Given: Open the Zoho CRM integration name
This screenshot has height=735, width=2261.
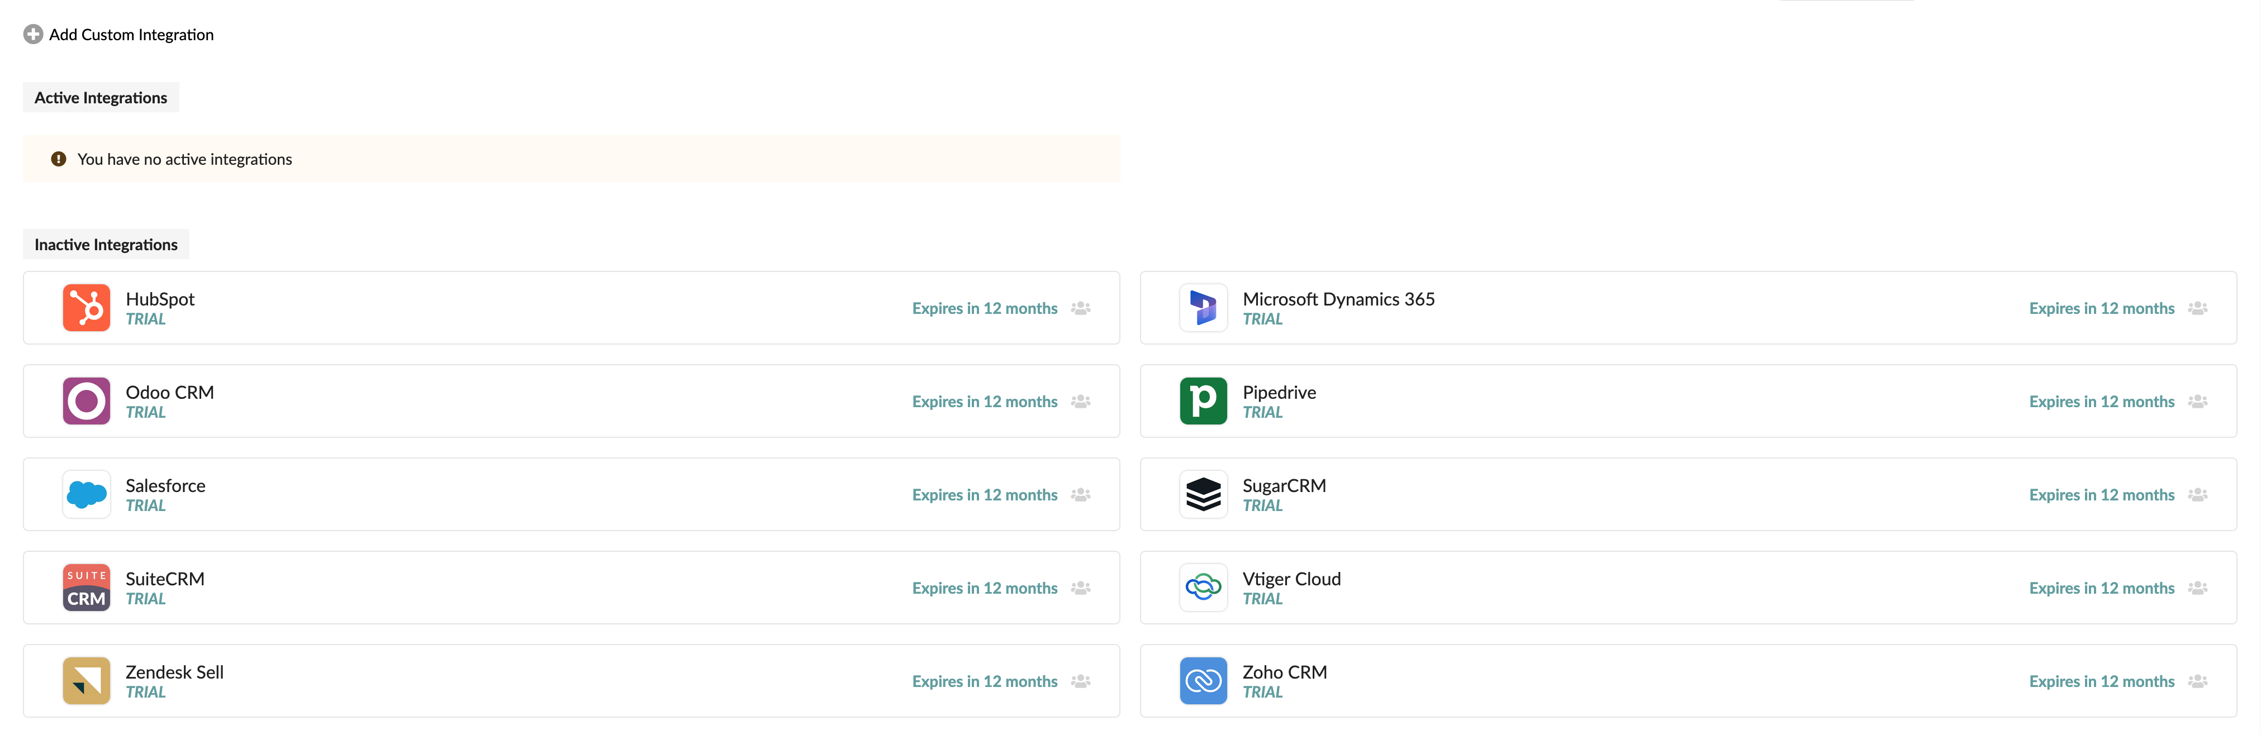Looking at the screenshot, I should click(1284, 672).
